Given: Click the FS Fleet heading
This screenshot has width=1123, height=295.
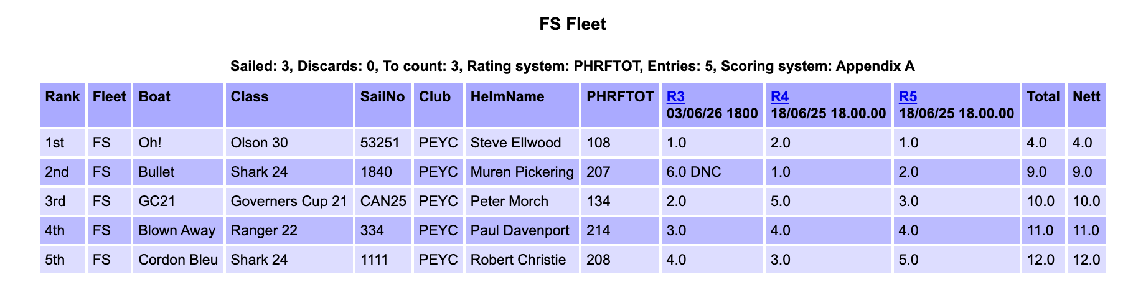Looking at the screenshot, I should [x=573, y=24].
